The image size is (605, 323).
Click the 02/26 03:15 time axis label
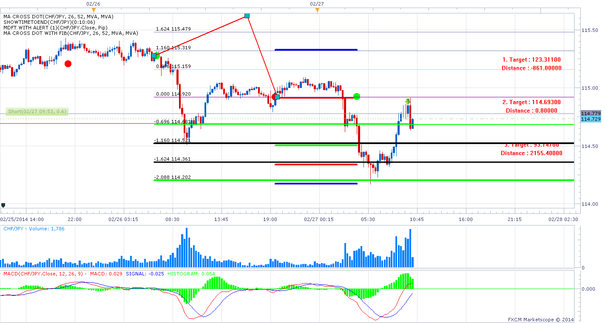click(123, 219)
